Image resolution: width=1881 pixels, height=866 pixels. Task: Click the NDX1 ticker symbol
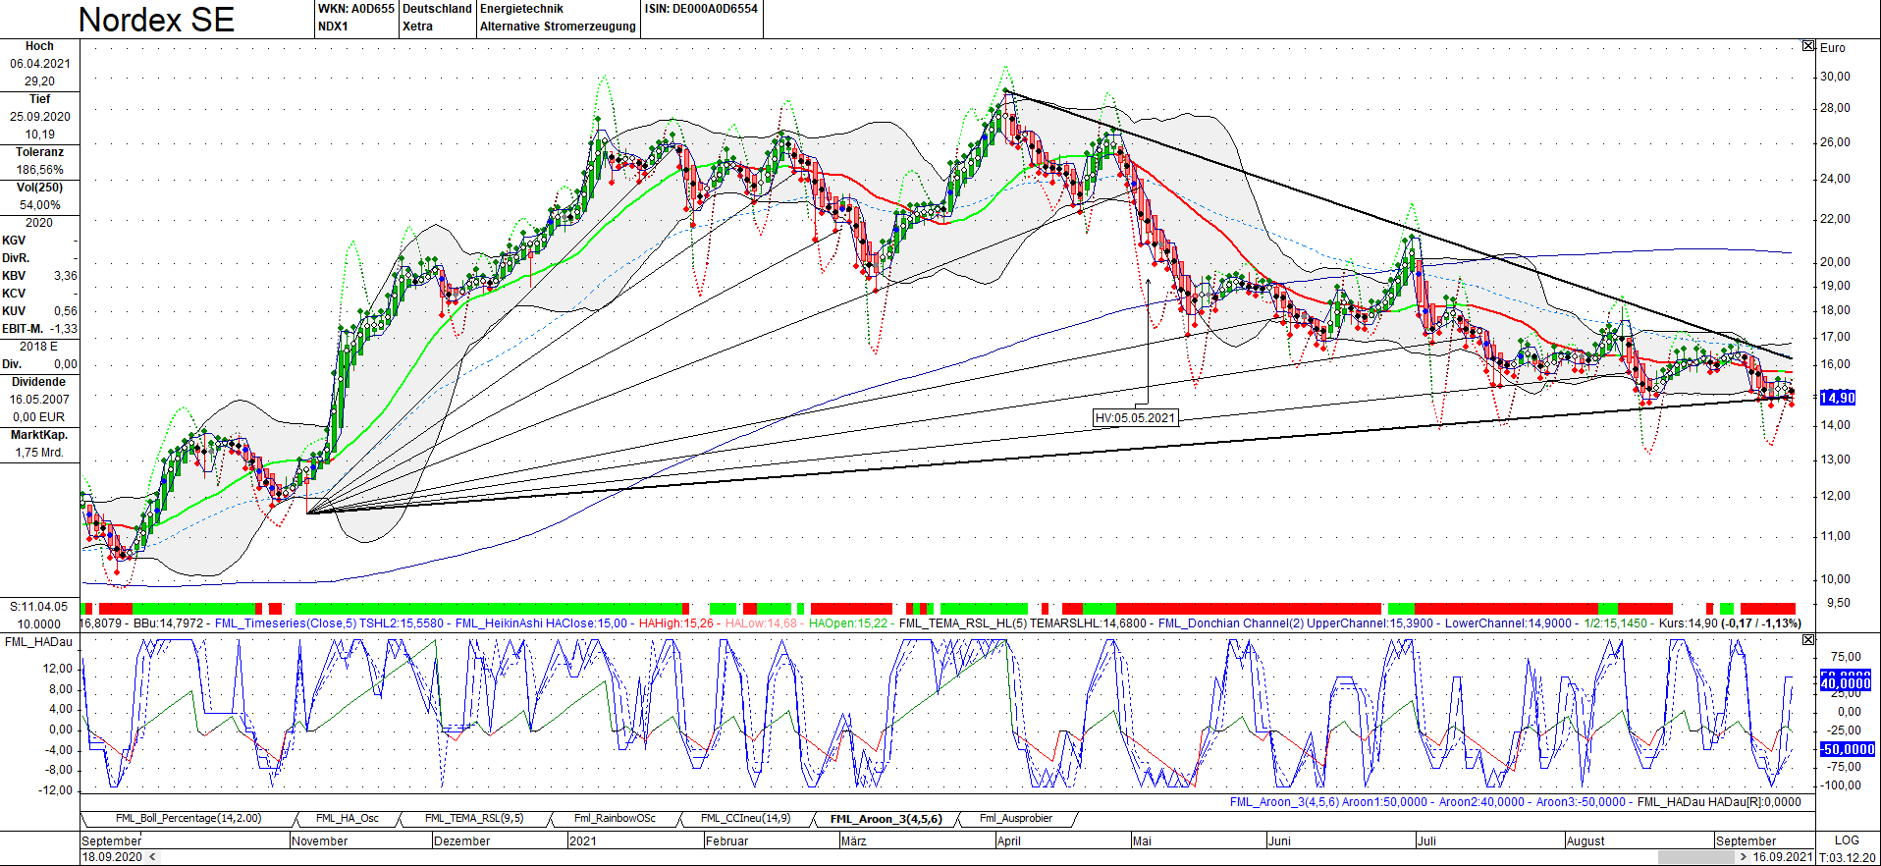[x=333, y=27]
